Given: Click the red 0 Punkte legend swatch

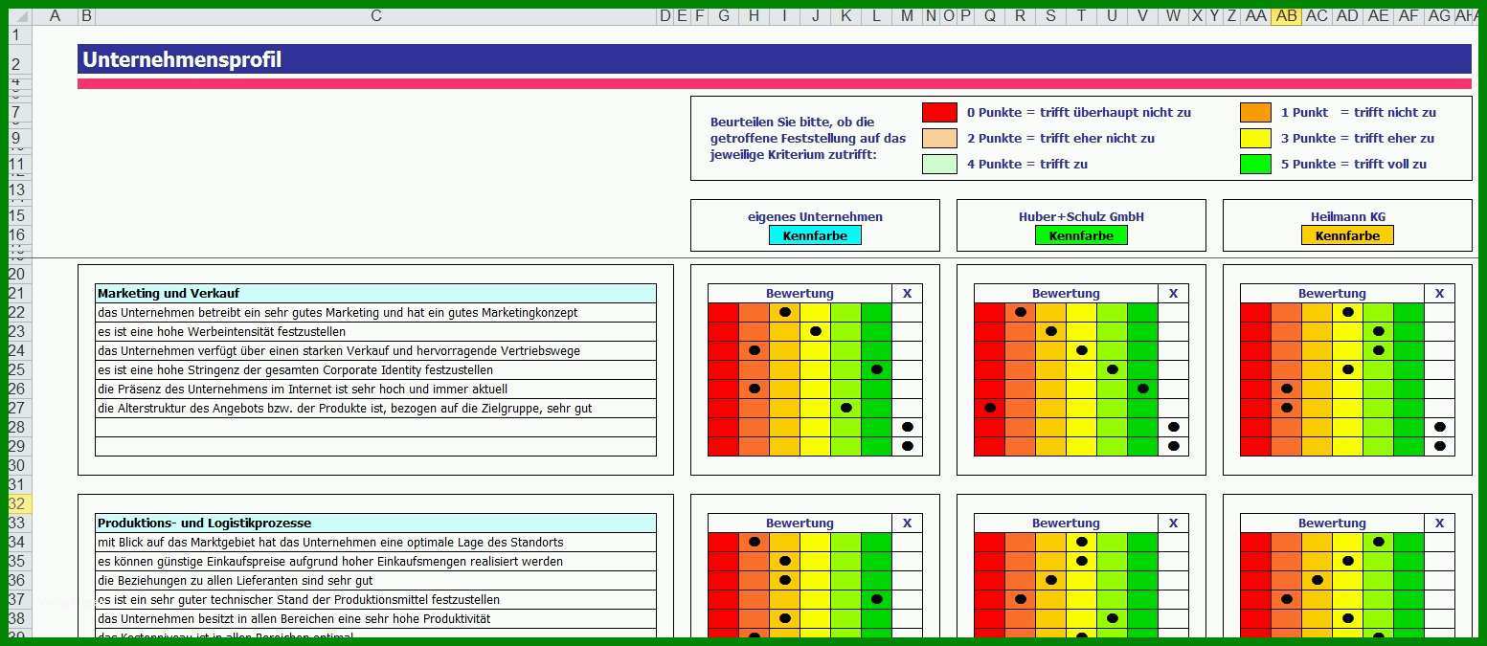Looking at the screenshot, I should [939, 112].
